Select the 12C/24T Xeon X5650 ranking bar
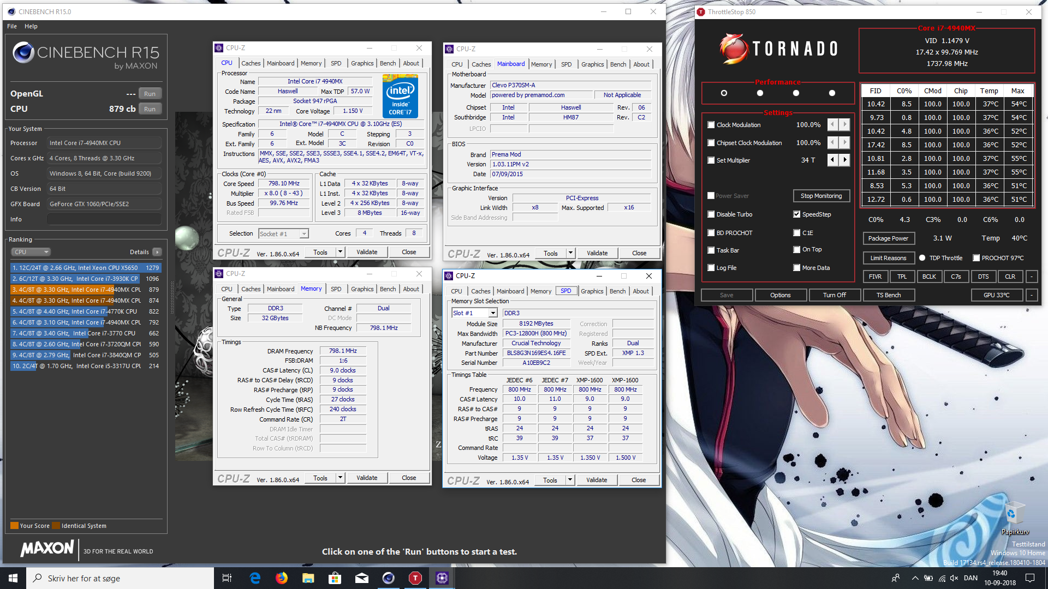 [x=85, y=268]
